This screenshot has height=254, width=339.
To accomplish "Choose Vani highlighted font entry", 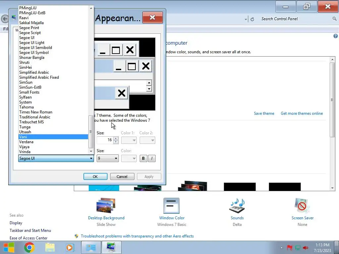I will click(x=53, y=137).
